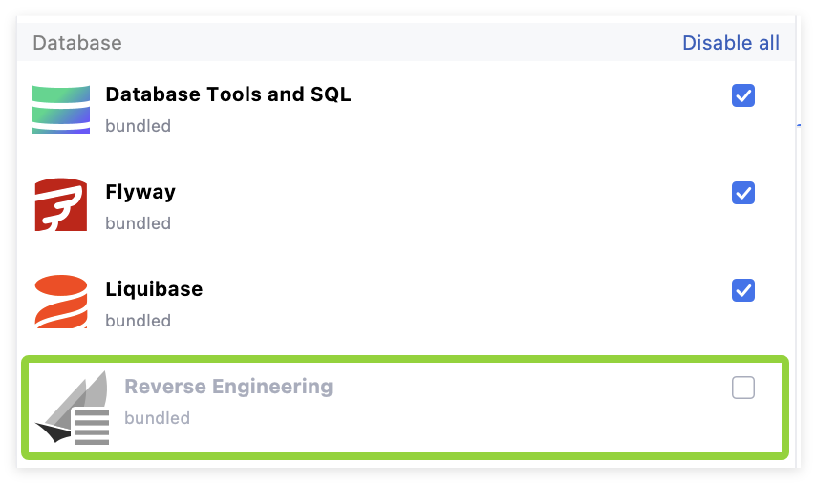Click the bundled label under Flyway

[138, 223]
